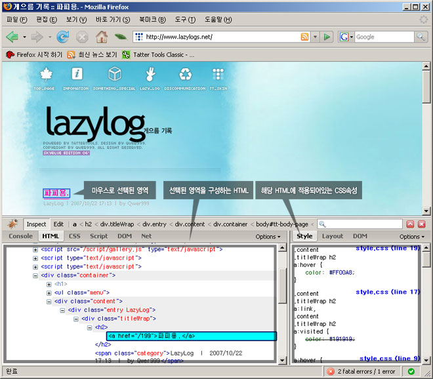This screenshot has height=379, width=433.
Task: Switch to the CSS tab
Action: [75, 236]
